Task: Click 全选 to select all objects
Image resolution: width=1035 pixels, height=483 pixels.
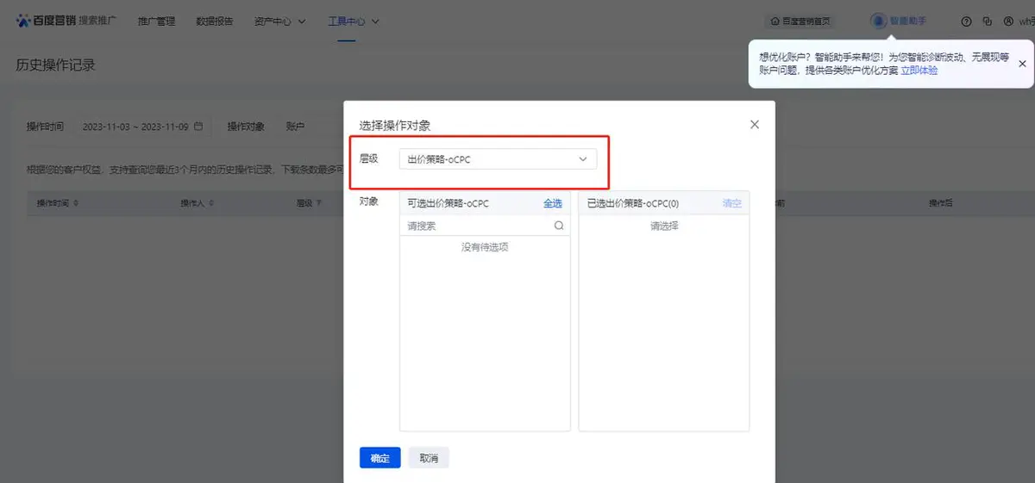Action: click(552, 203)
